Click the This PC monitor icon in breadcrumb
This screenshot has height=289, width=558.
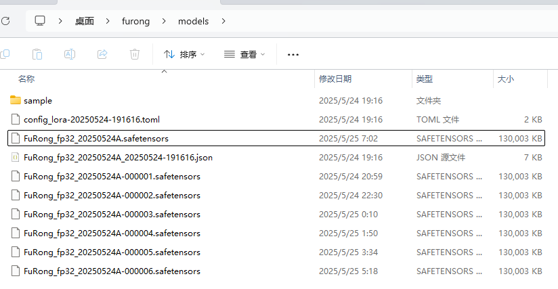41,21
